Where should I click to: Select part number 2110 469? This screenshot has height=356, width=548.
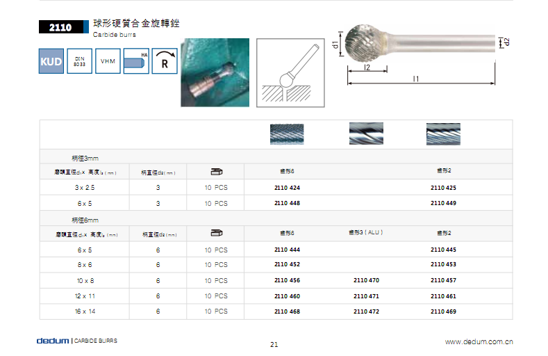[443, 311]
